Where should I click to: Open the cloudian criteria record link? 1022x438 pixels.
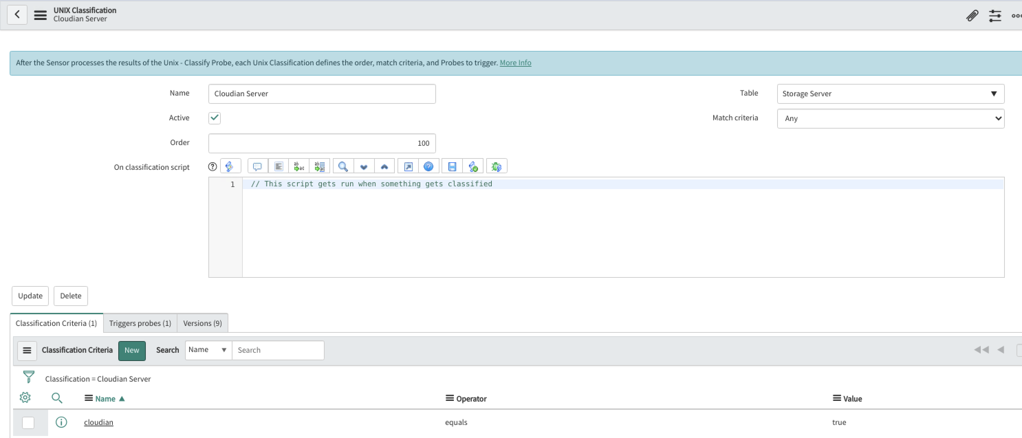click(x=98, y=423)
